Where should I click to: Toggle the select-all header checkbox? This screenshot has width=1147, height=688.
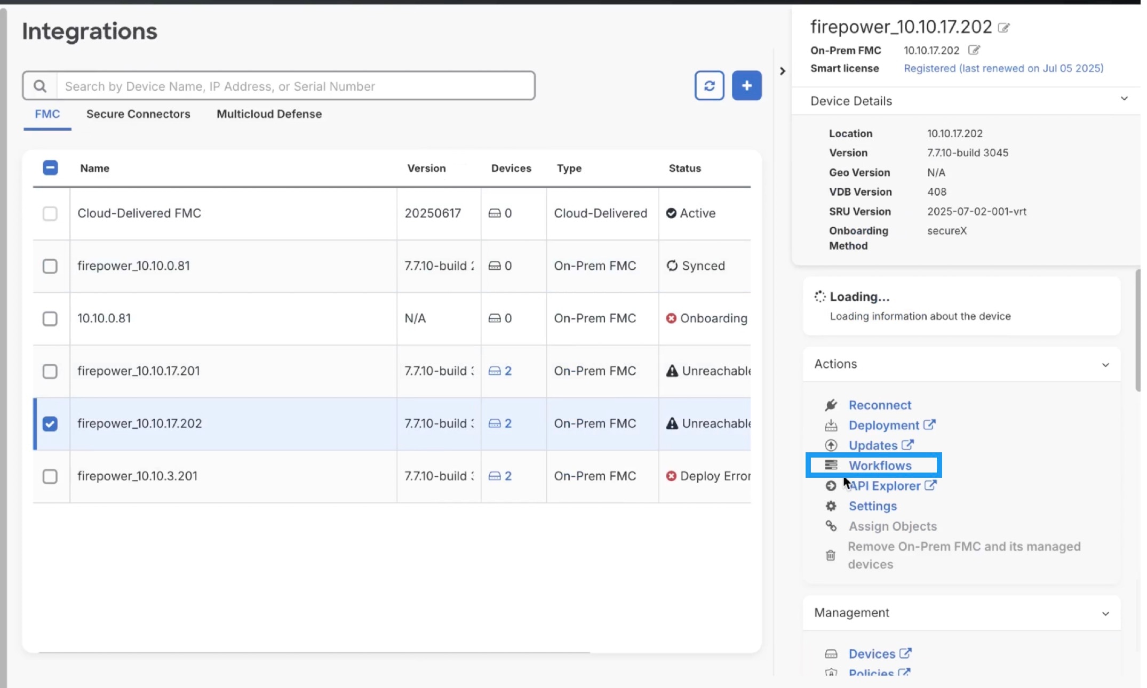[50, 169]
